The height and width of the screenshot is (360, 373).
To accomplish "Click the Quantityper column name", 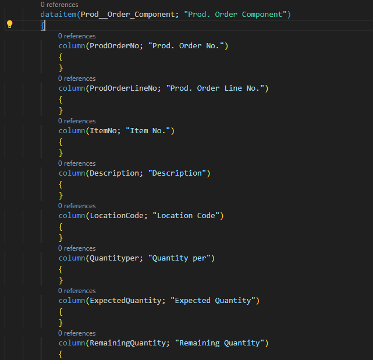I will pos(115,258).
